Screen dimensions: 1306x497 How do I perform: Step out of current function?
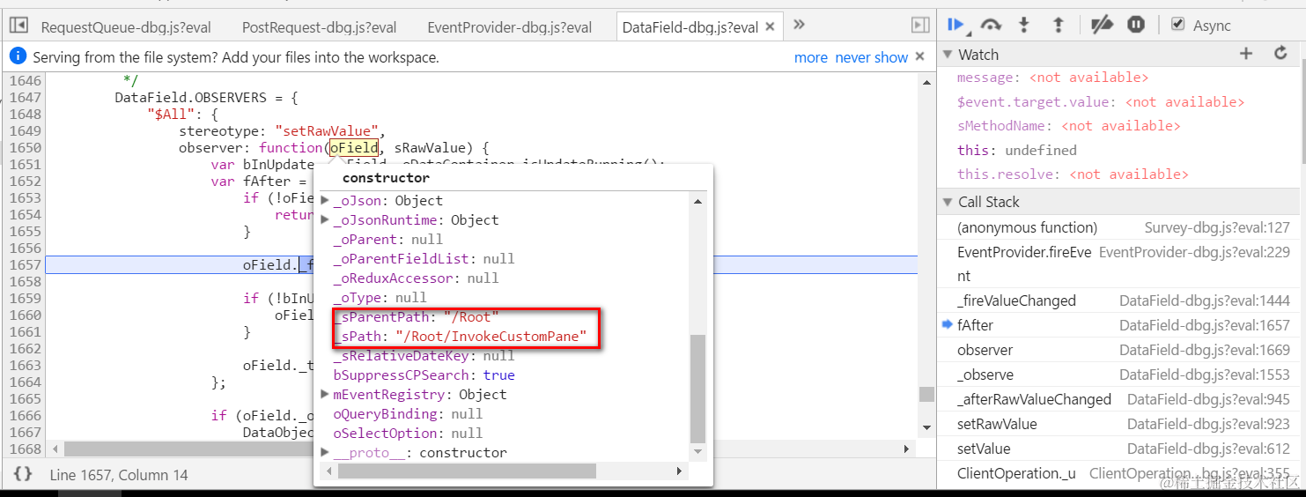click(1059, 25)
